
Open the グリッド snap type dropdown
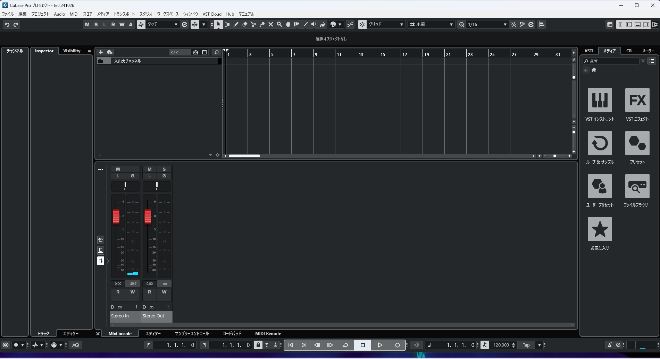(401, 24)
